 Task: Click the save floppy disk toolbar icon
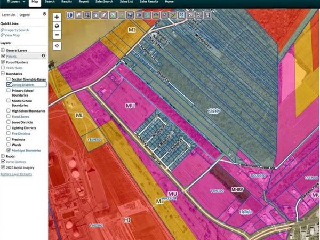[207, 15]
